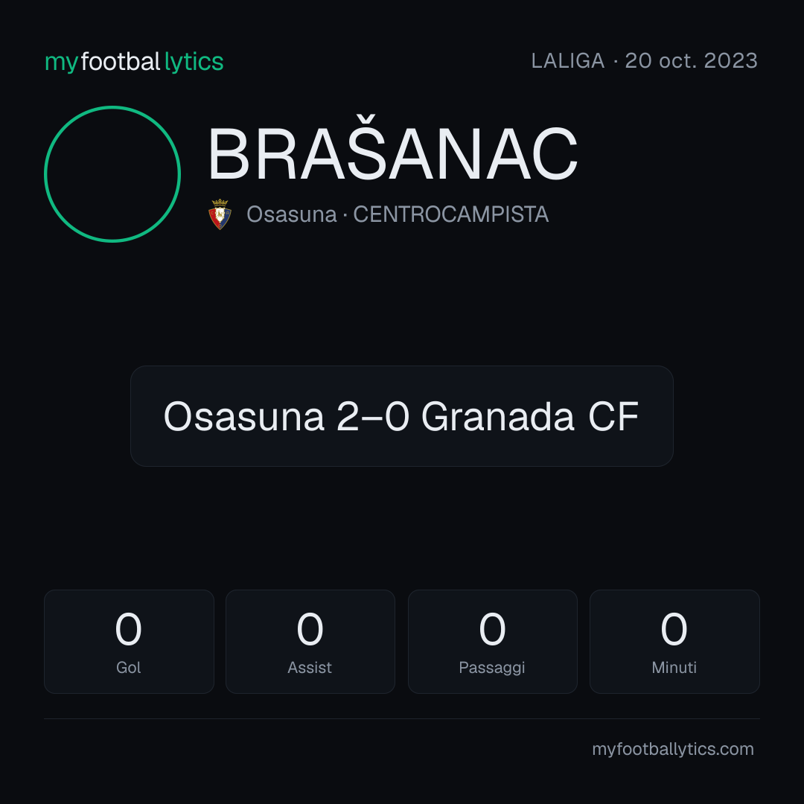Click the 20 oct. 2023 match date
This screenshot has width=804, height=804.
click(691, 61)
